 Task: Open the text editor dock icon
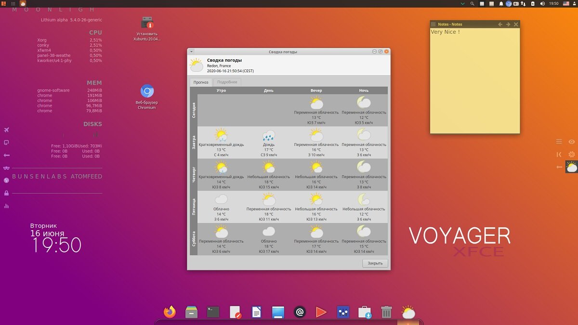(235, 312)
